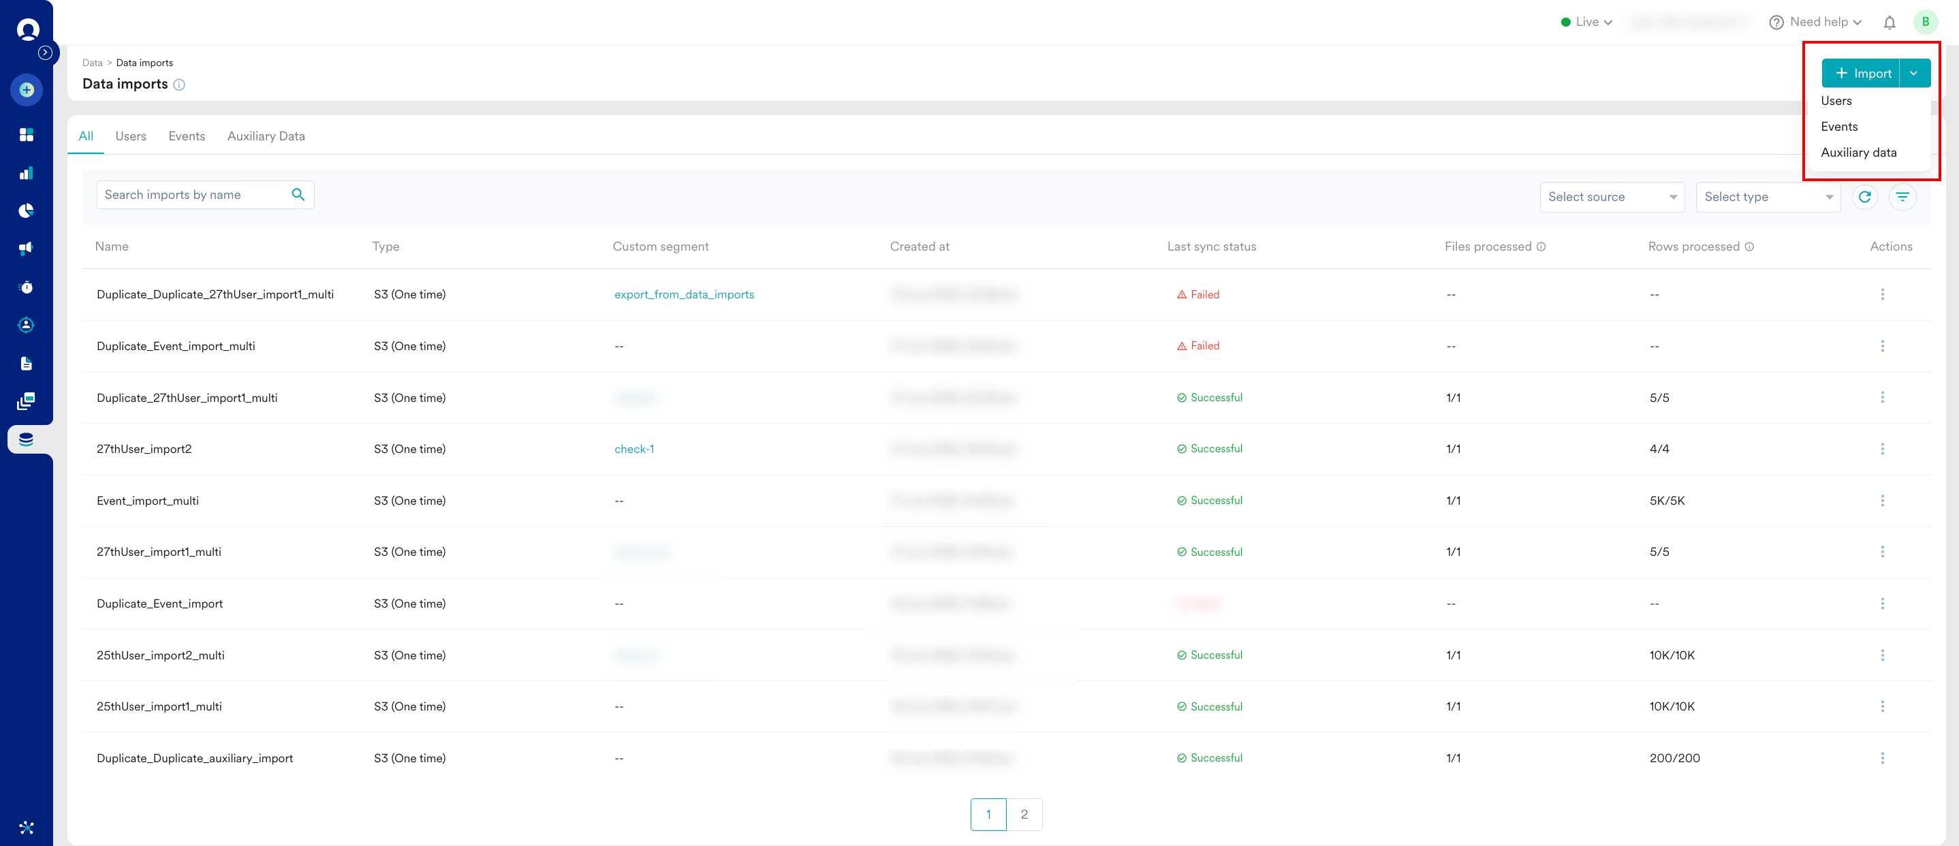Click the blue plus create icon in sidebar
This screenshot has height=846, width=1959.
27,90
